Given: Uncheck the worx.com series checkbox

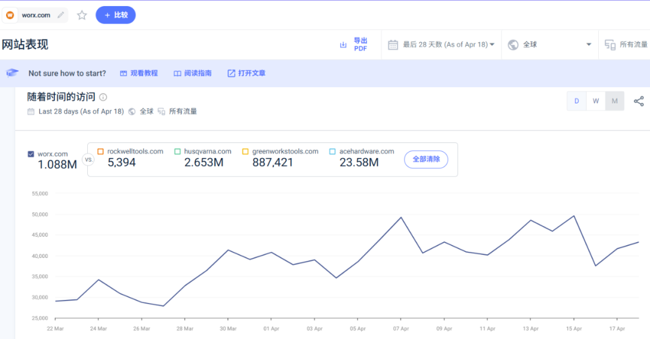Looking at the screenshot, I should click(31, 154).
